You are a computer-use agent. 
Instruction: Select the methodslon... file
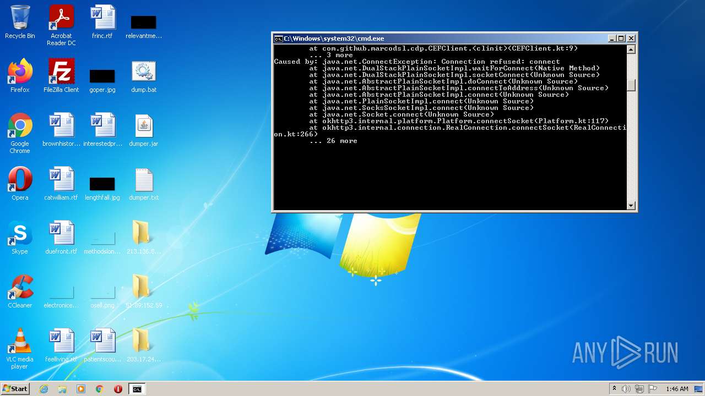click(102, 242)
